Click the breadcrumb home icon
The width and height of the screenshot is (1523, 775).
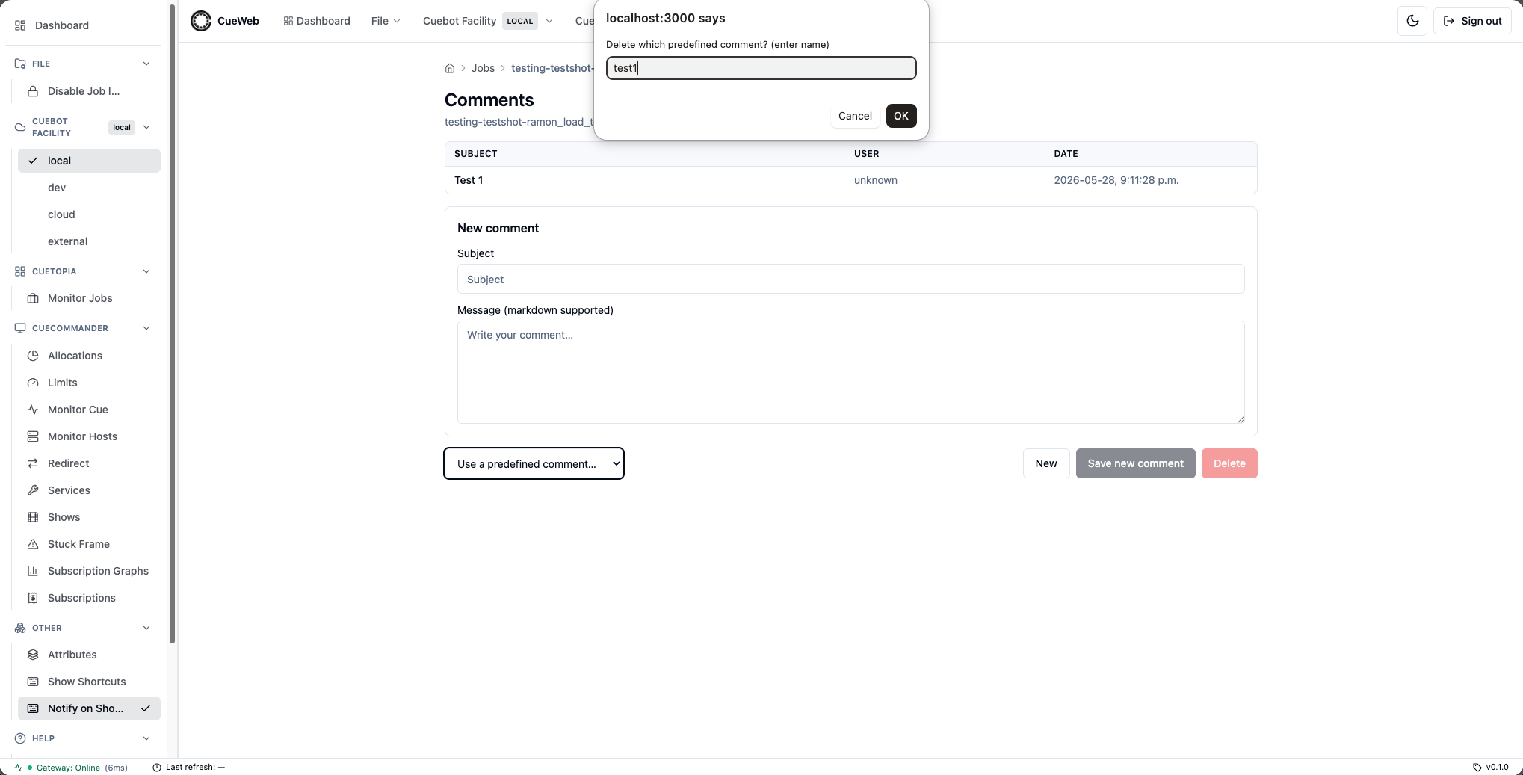point(450,68)
